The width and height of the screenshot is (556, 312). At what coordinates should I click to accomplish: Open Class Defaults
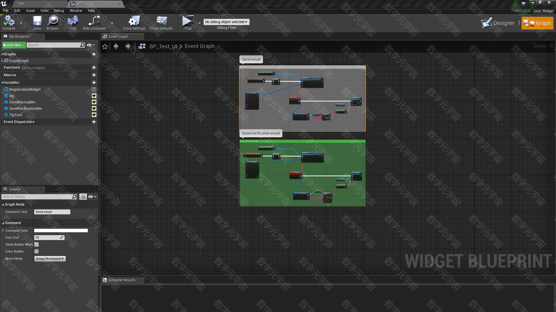click(162, 23)
